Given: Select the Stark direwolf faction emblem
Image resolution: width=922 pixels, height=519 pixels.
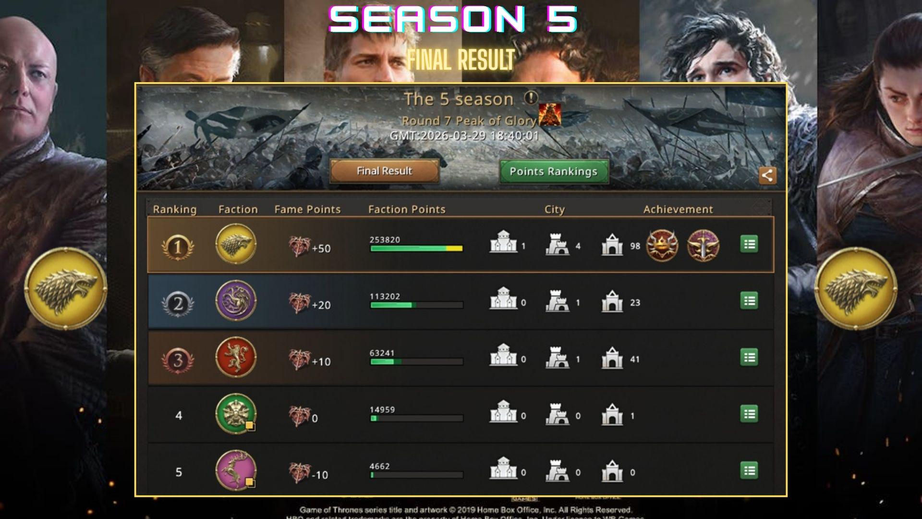Looking at the screenshot, I should tap(236, 244).
